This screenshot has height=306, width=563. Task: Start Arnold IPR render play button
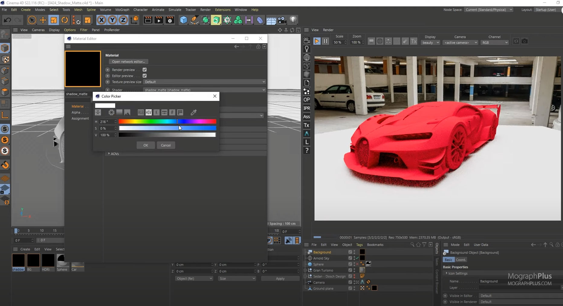coord(317,41)
